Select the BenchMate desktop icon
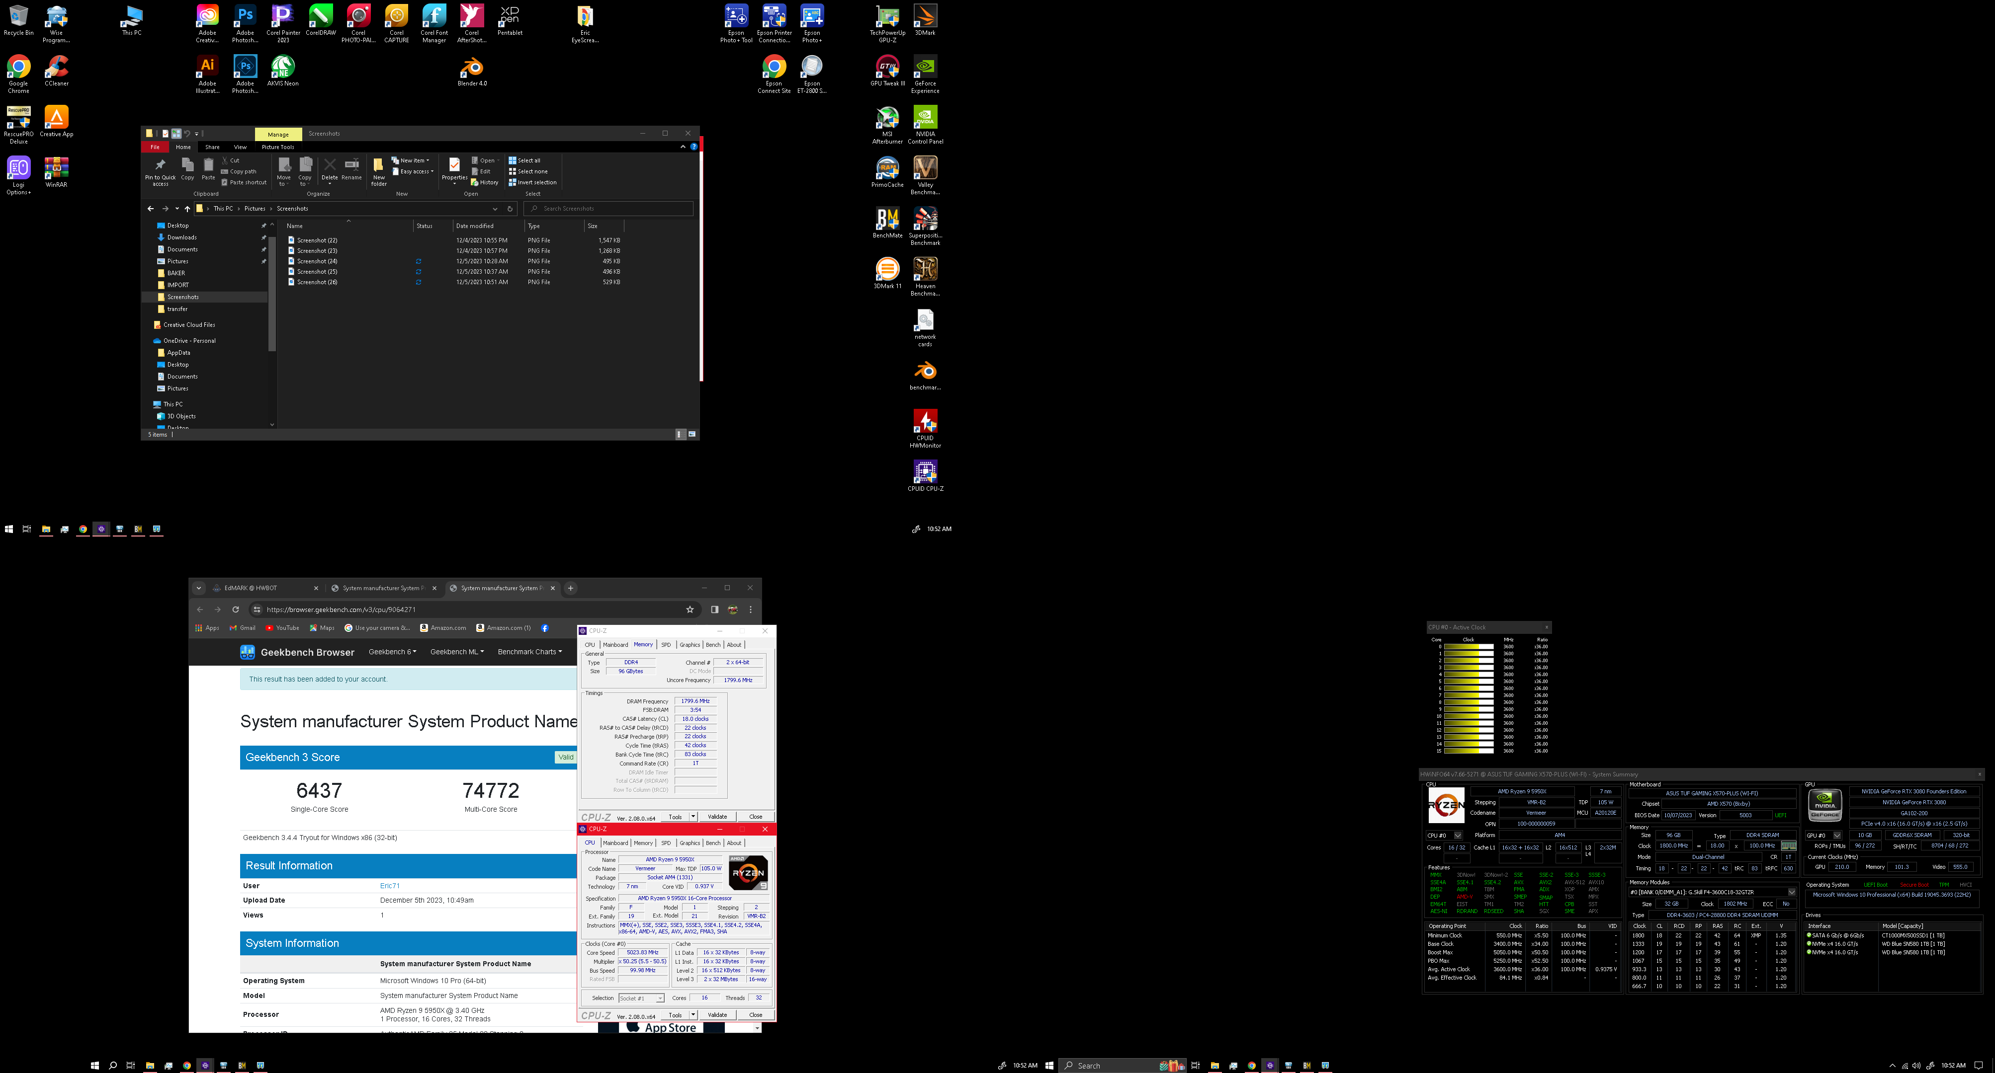This screenshot has height=1073, width=1995. click(887, 223)
